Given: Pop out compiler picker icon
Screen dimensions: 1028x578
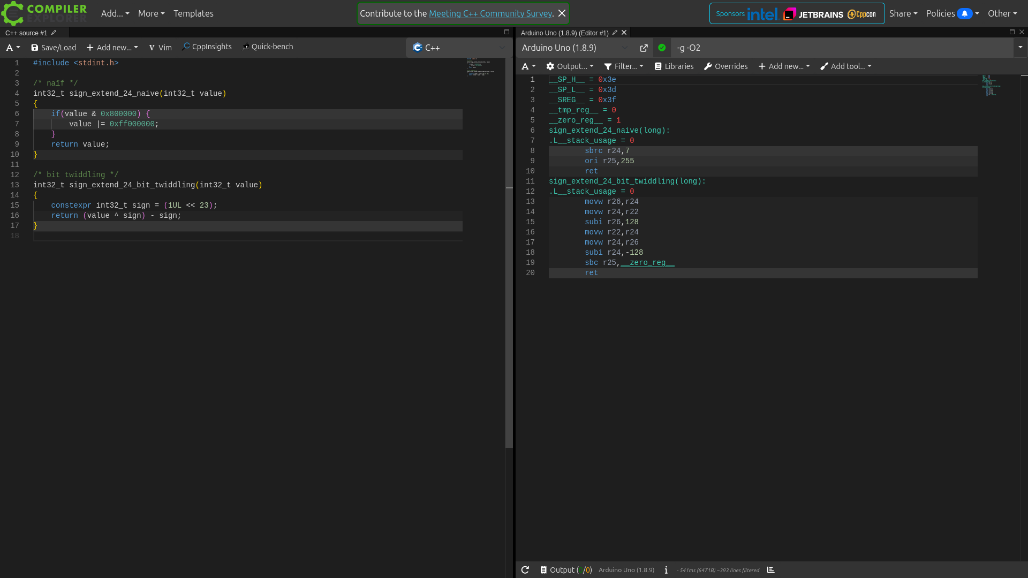Looking at the screenshot, I should pos(644,48).
